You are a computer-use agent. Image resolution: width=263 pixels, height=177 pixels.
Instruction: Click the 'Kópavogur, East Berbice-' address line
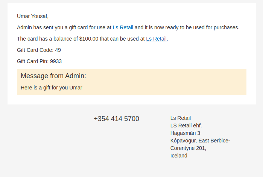coord(200,141)
